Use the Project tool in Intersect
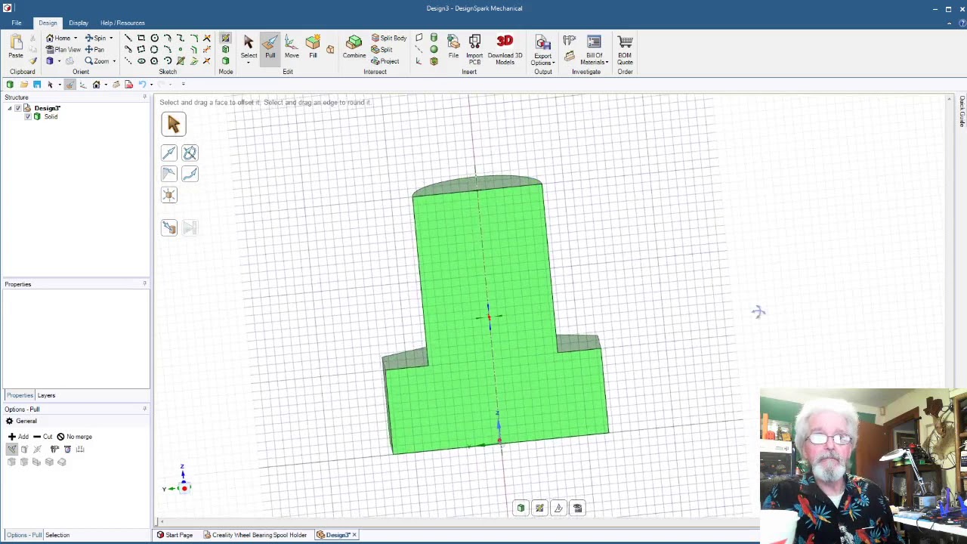967x544 pixels. [x=385, y=61]
